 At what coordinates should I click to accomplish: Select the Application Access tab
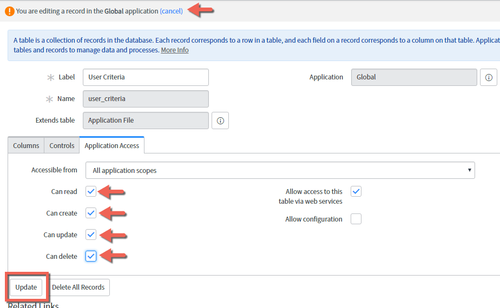(111, 145)
